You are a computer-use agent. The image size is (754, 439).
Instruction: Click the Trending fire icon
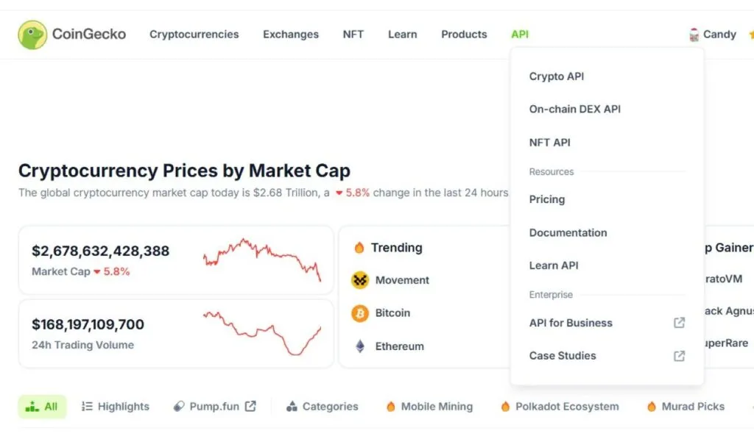(359, 248)
